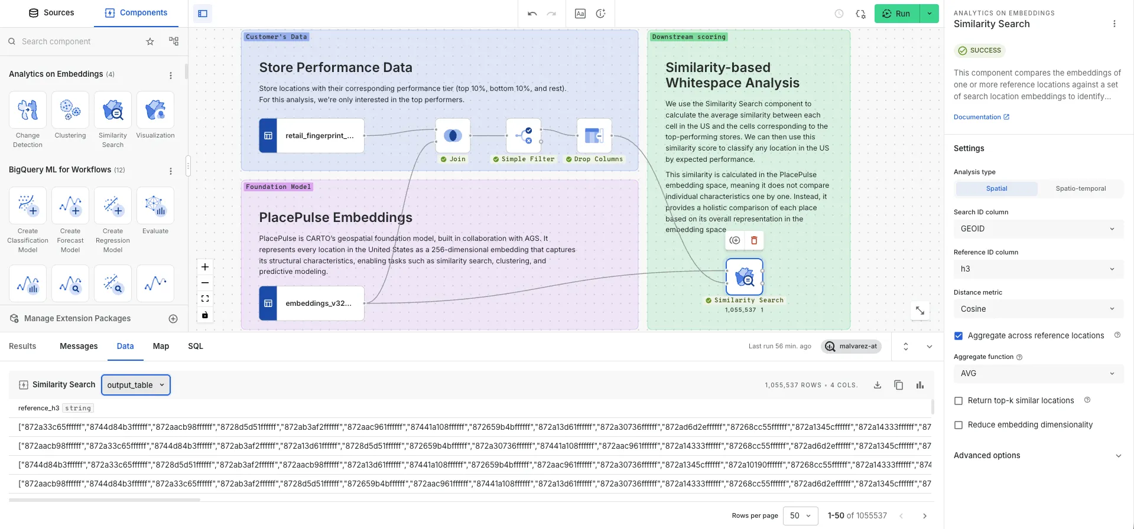Add the Clustering component
This screenshot has height=529, width=1134.
pyautogui.click(x=70, y=110)
